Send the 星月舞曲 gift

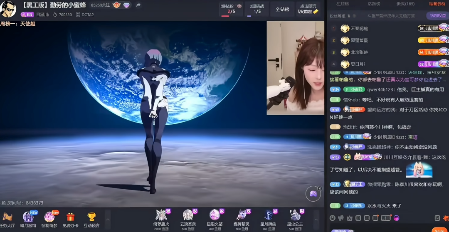coord(268,220)
